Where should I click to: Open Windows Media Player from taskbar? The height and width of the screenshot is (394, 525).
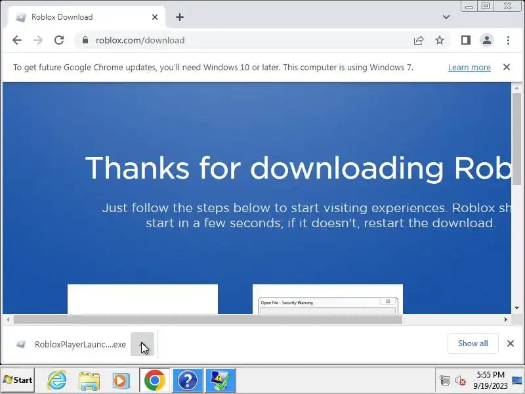(x=121, y=380)
